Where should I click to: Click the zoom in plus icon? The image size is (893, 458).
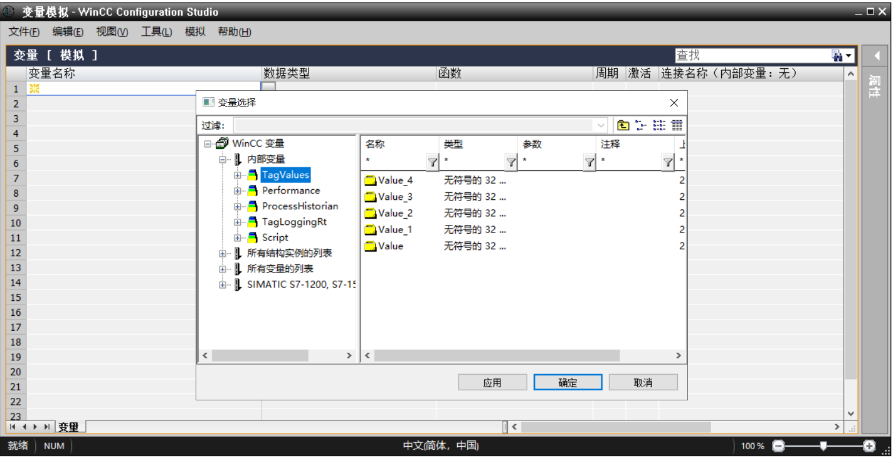[x=869, y=446]
